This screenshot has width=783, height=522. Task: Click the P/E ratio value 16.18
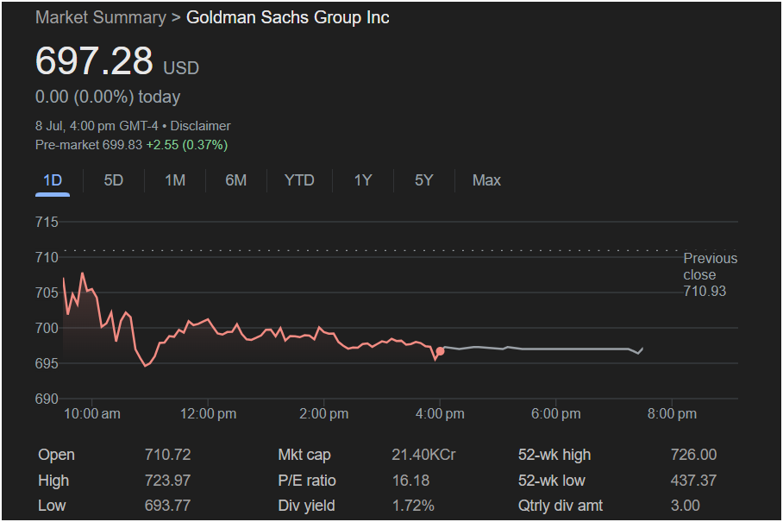(410, 481)
